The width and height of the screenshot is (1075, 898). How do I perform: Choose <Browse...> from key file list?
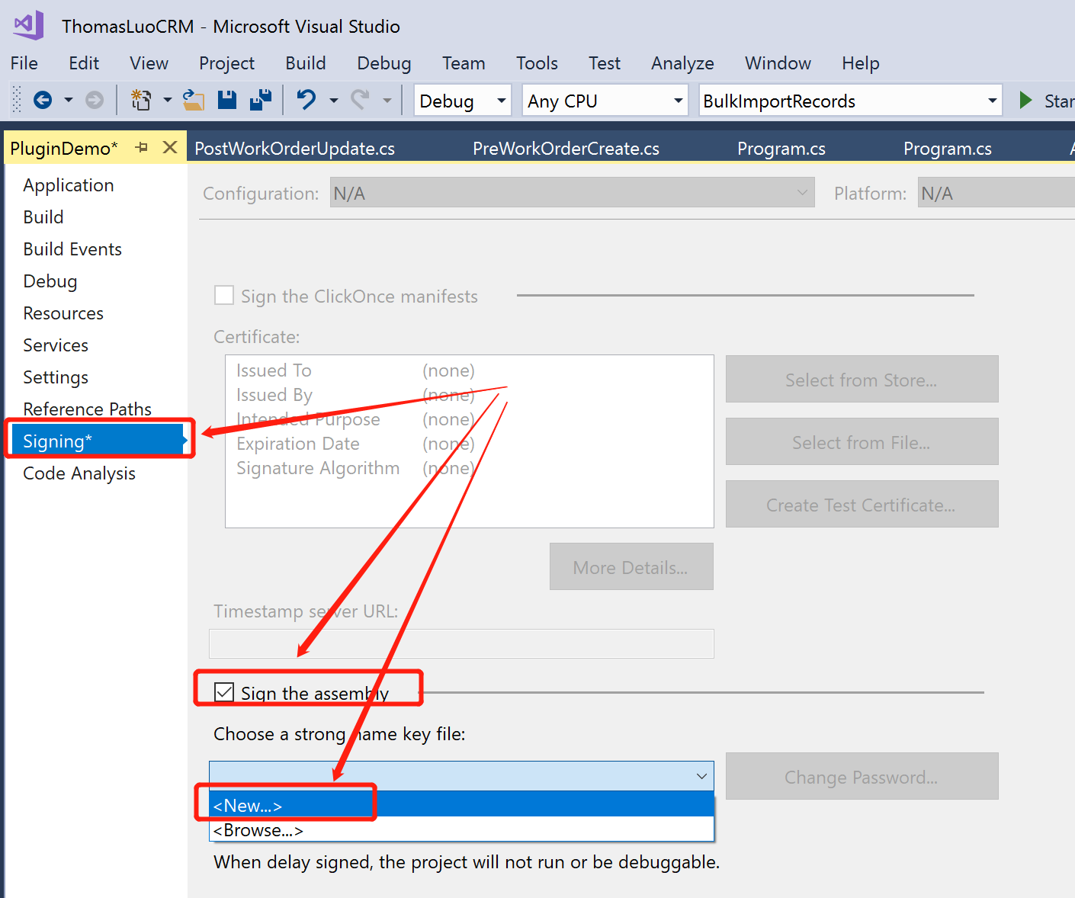[461, 829]
